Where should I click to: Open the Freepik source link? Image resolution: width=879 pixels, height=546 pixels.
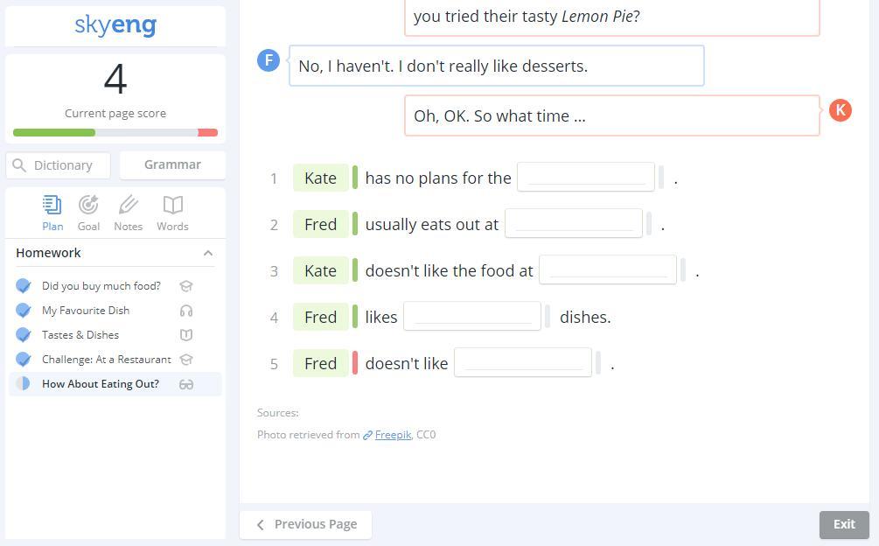[393, 435]
